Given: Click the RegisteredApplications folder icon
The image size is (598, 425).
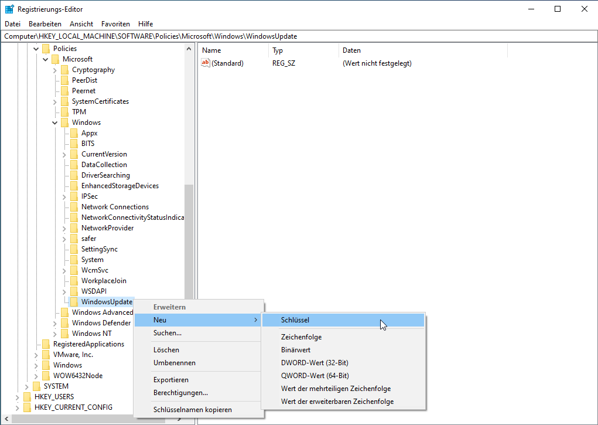Looking at the screenshot, I should tap(46, 344).
